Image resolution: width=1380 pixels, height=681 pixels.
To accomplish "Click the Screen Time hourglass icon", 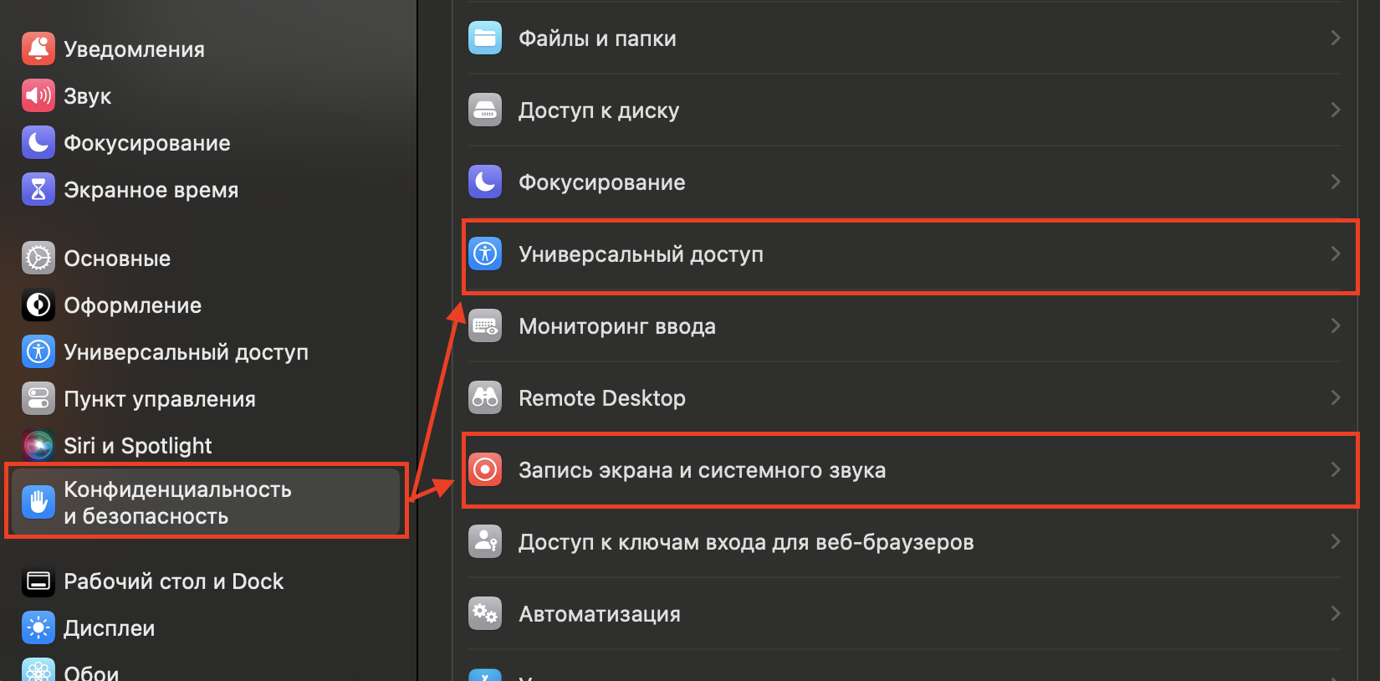I will click(x=38, y=190).
